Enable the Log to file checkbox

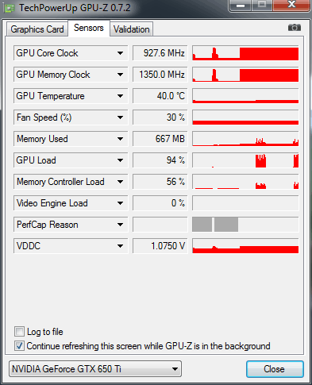[19, 332]
